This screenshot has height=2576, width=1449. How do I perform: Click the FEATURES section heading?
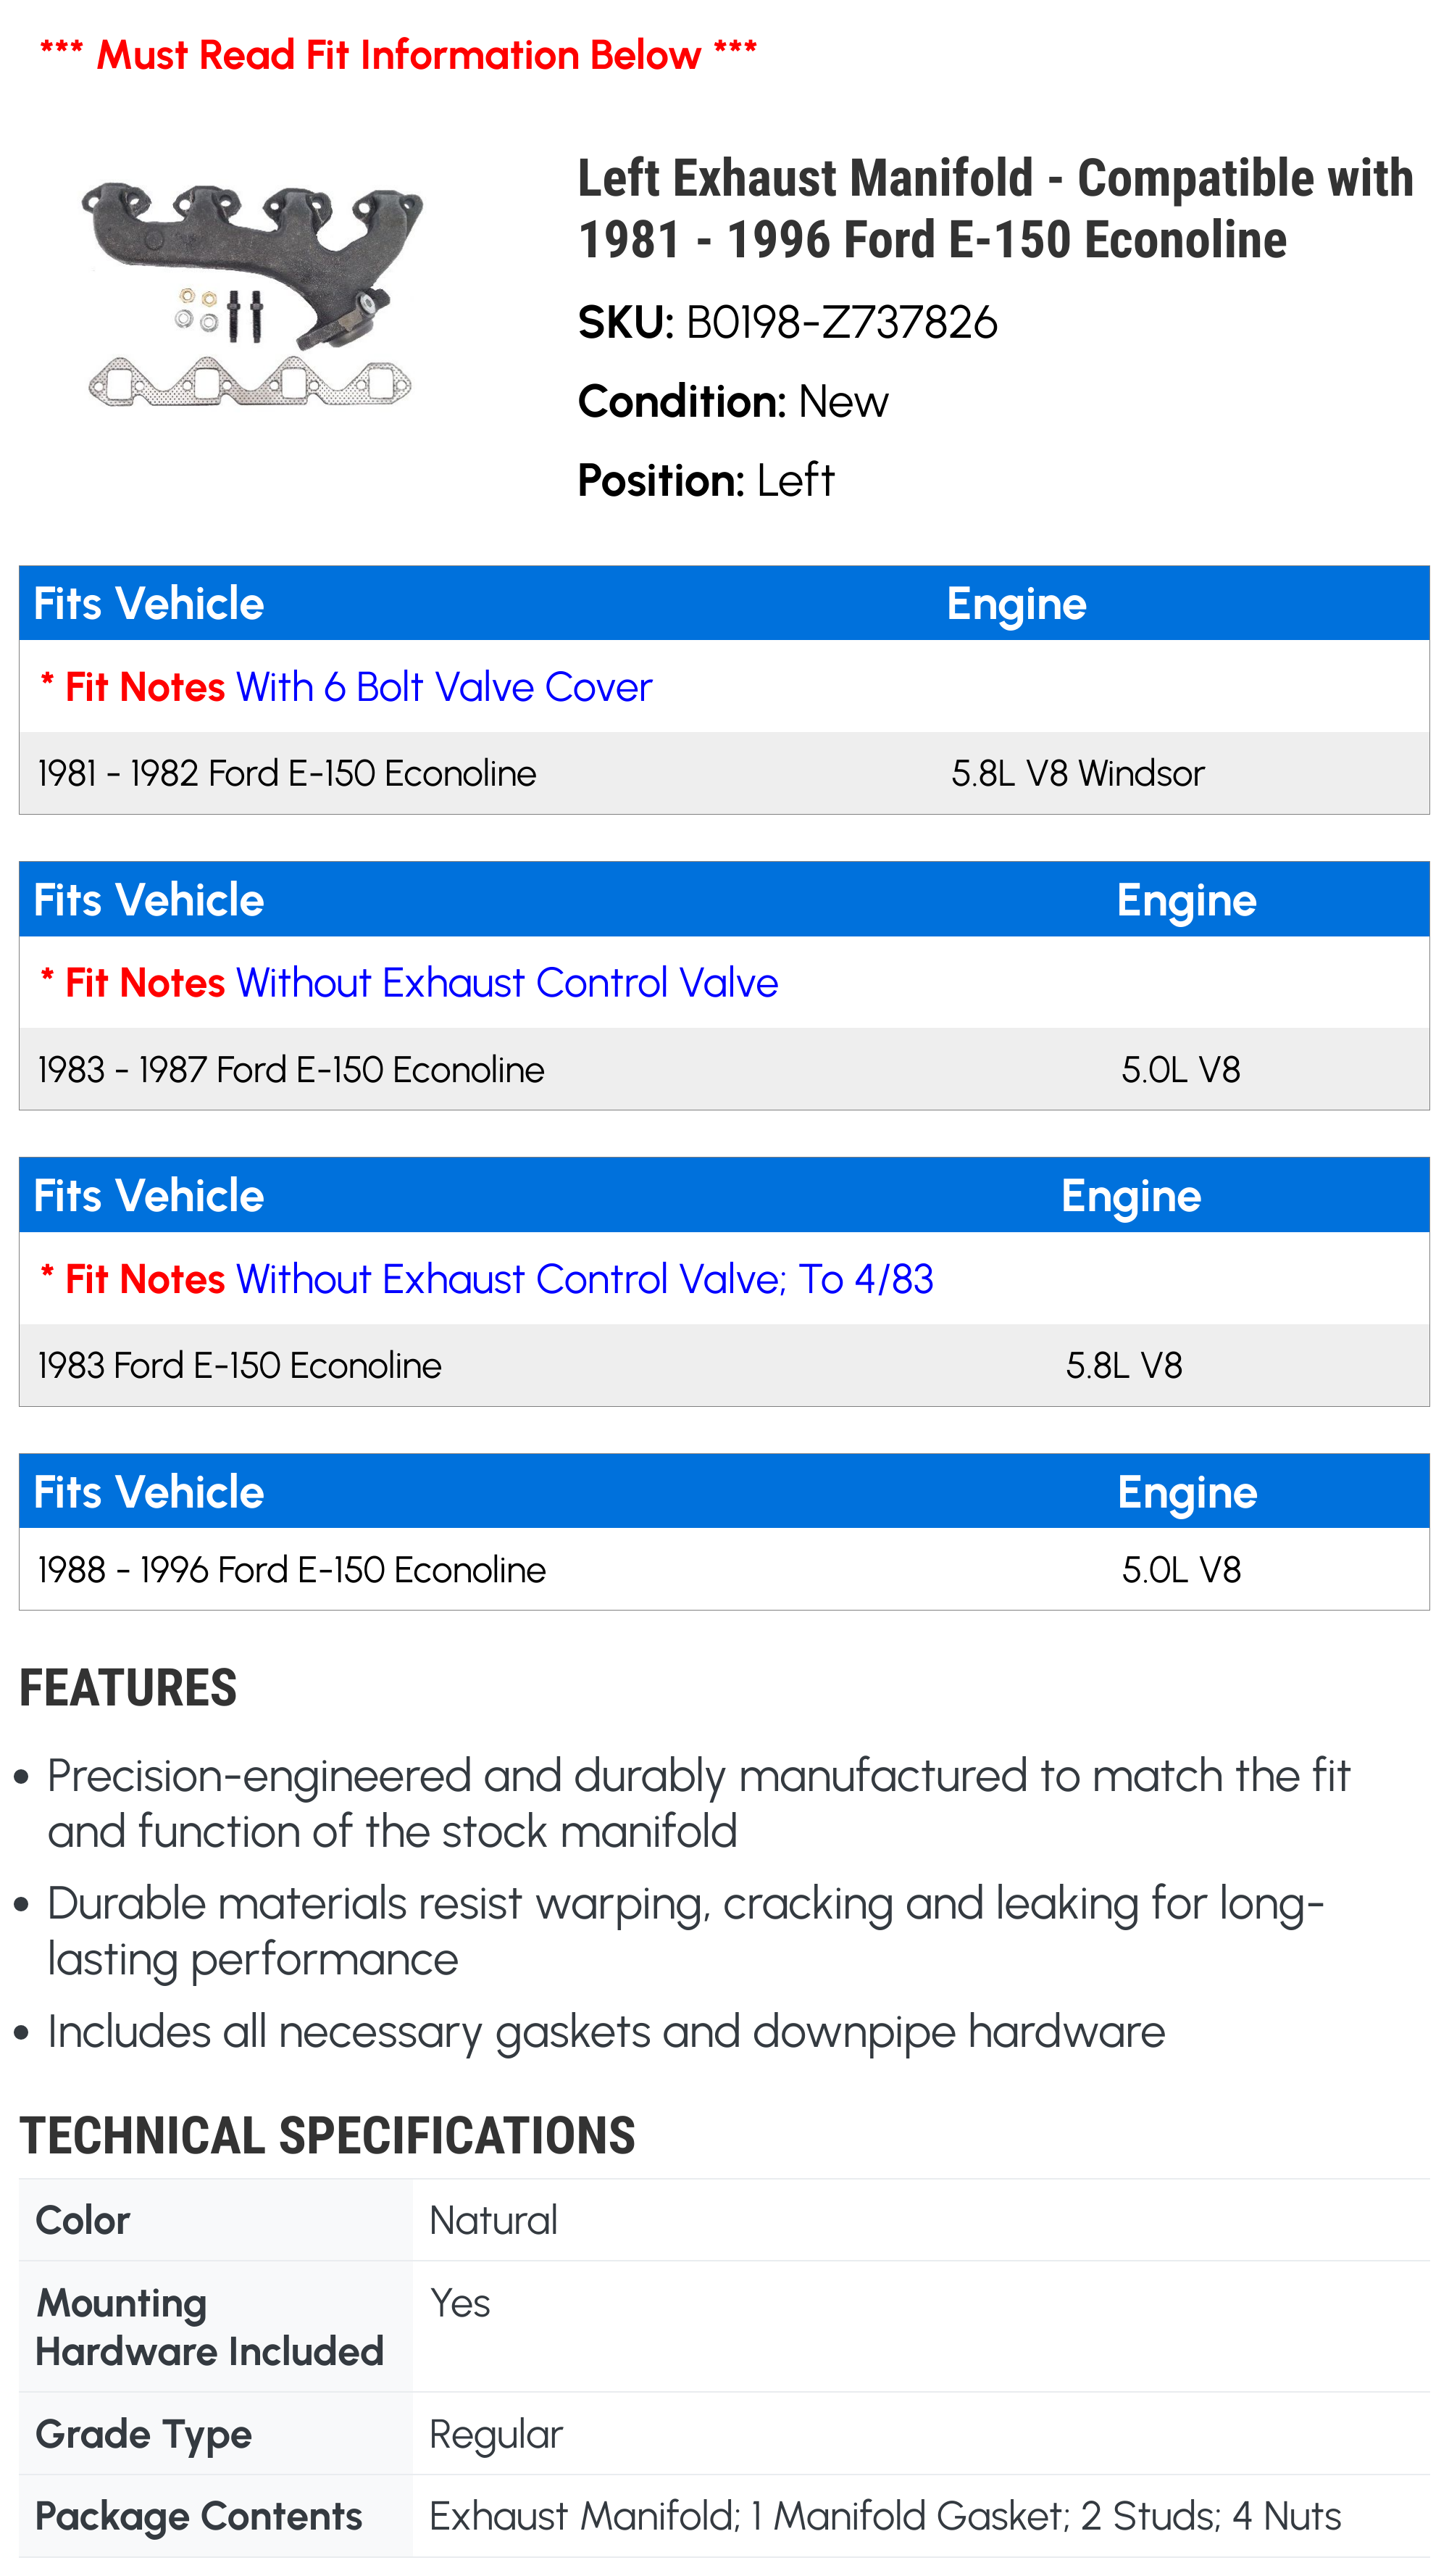coord(128,1688)
